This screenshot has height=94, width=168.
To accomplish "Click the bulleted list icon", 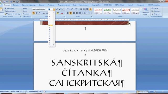I will (68, 9).
